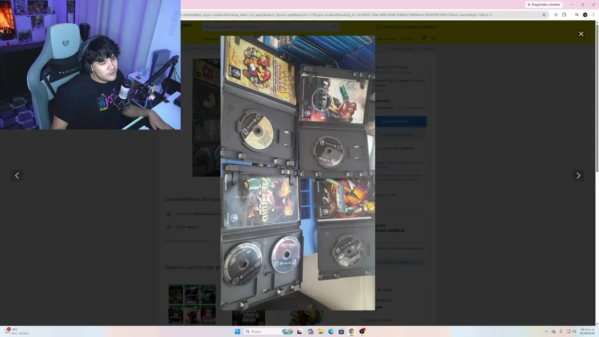
Task: Open Pregúntale a Gemini
Action: click(x=543, y=5)
